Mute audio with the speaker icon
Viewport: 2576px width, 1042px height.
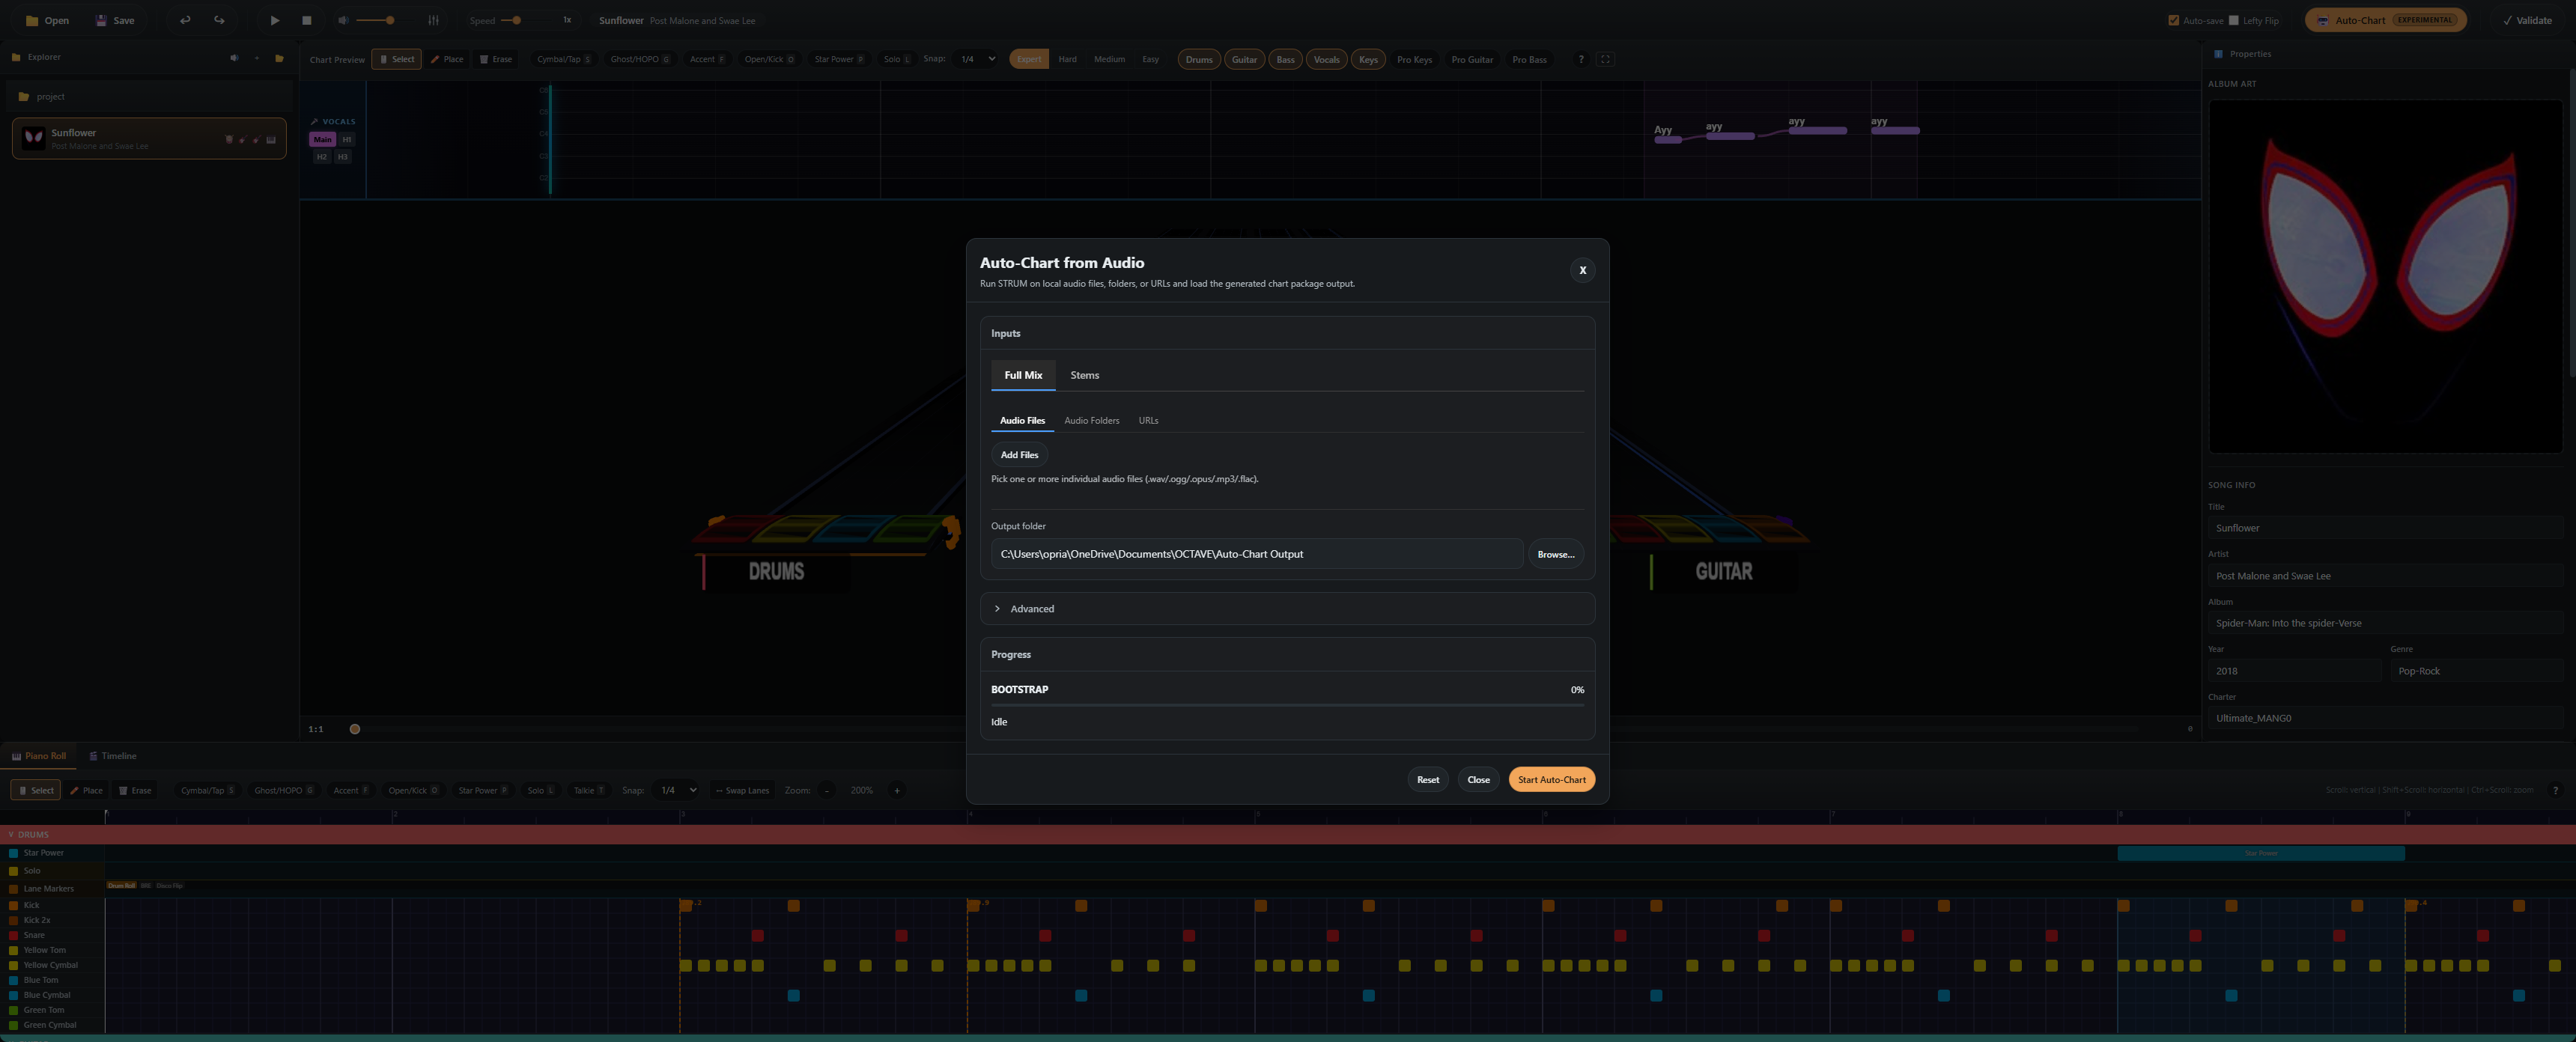click(x=343, y=20)
